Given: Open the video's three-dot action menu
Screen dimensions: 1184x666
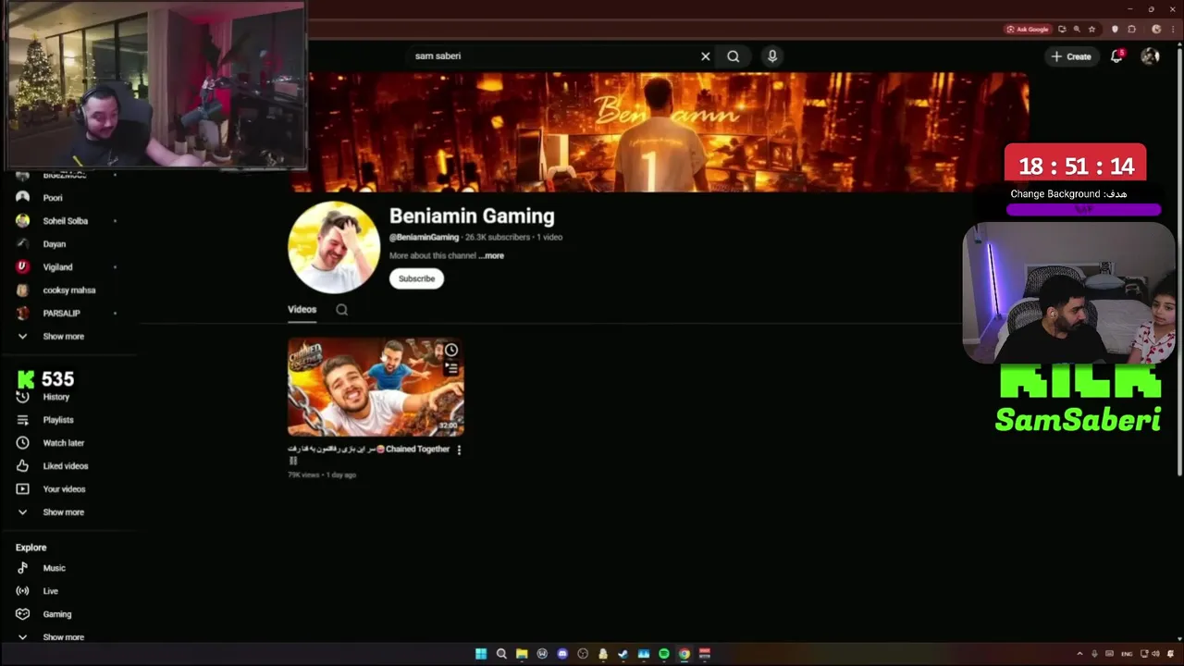Looking at the screenshot, I should point(459,450).
